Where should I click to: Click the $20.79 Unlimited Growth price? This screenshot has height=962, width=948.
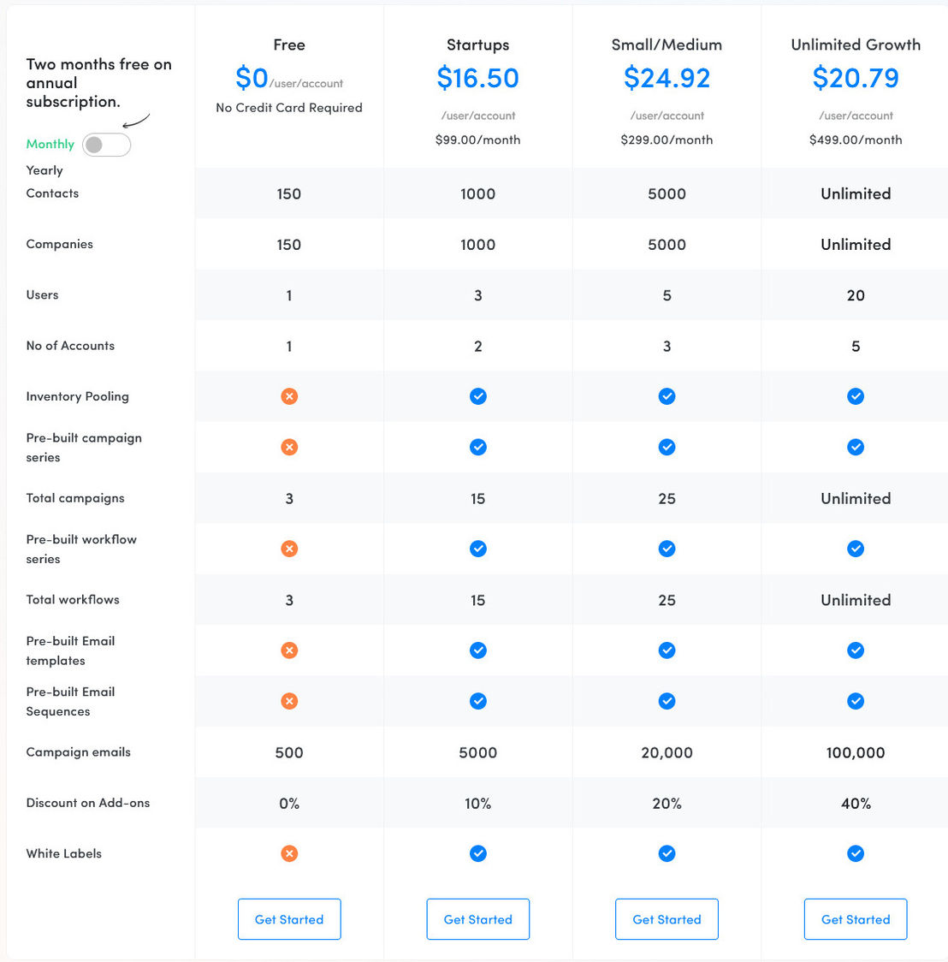[856, 78]
